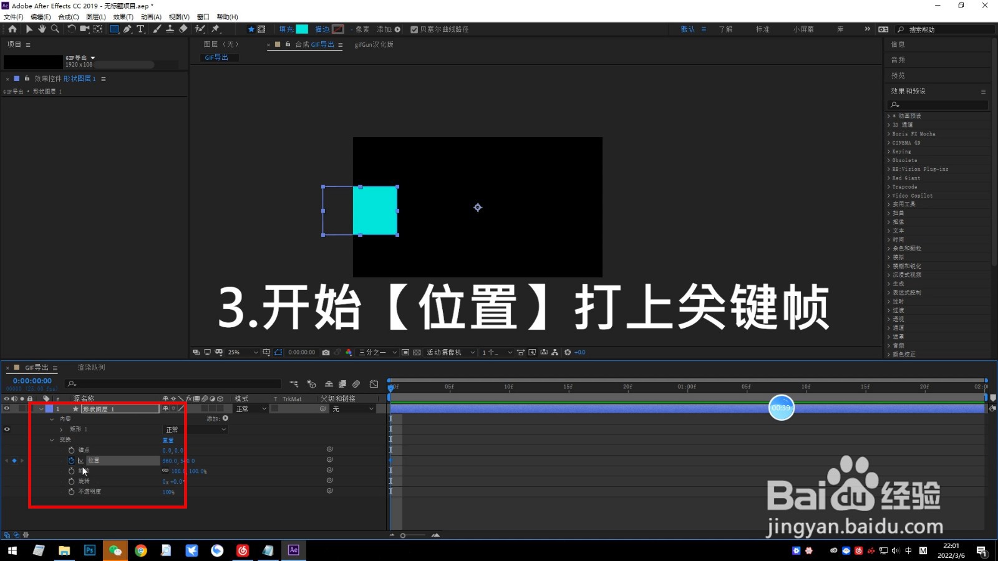Viewport: 998px width, 561px height.
Task: Select the Hand tool
Action: point(42,29)
